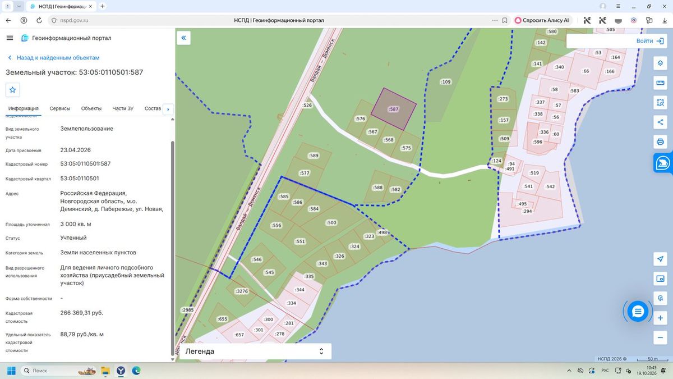The width and height of the screenshot is (673, 379).
Task: Click the Войти login button
Action: click(x=650, y=41)
